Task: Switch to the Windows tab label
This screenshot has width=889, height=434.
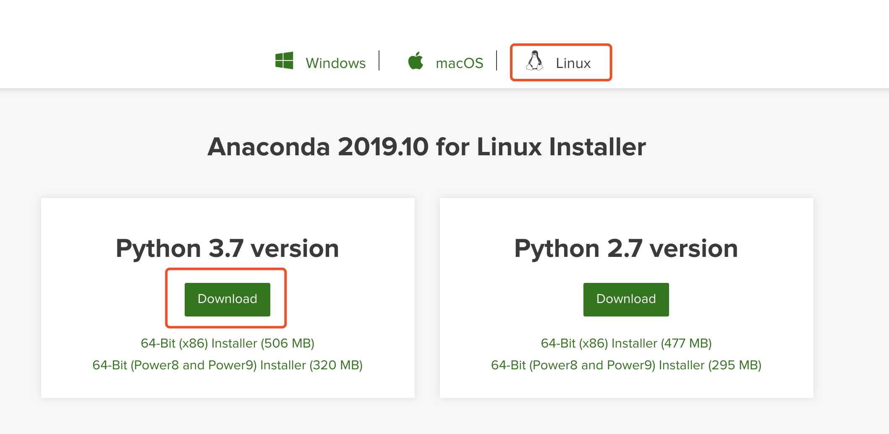Action: click(335, 63)
